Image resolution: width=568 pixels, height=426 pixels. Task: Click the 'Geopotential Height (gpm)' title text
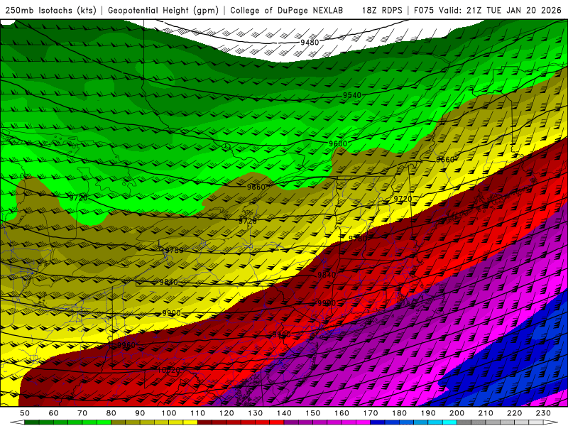click(163, 11)
